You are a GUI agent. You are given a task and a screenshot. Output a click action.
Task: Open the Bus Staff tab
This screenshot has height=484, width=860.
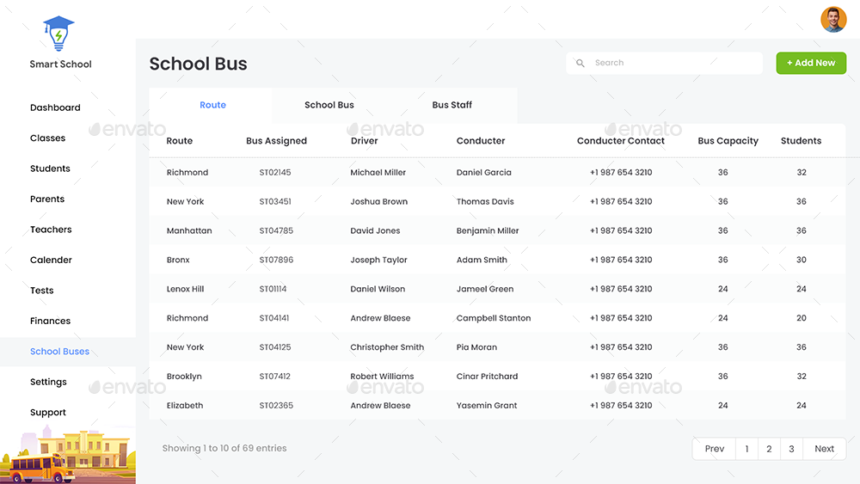click(x=452, y=105)
